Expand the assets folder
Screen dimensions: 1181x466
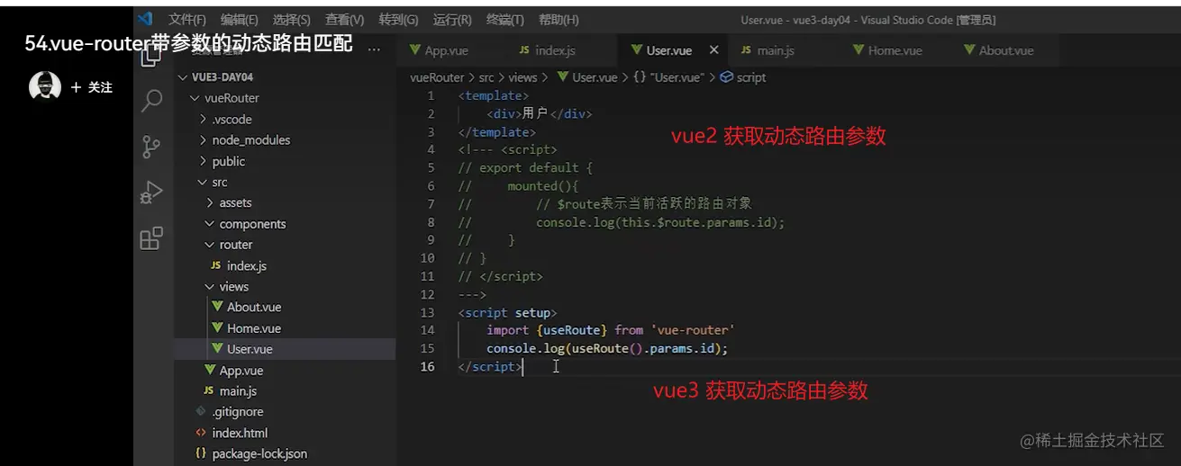[x=210, y=202]
